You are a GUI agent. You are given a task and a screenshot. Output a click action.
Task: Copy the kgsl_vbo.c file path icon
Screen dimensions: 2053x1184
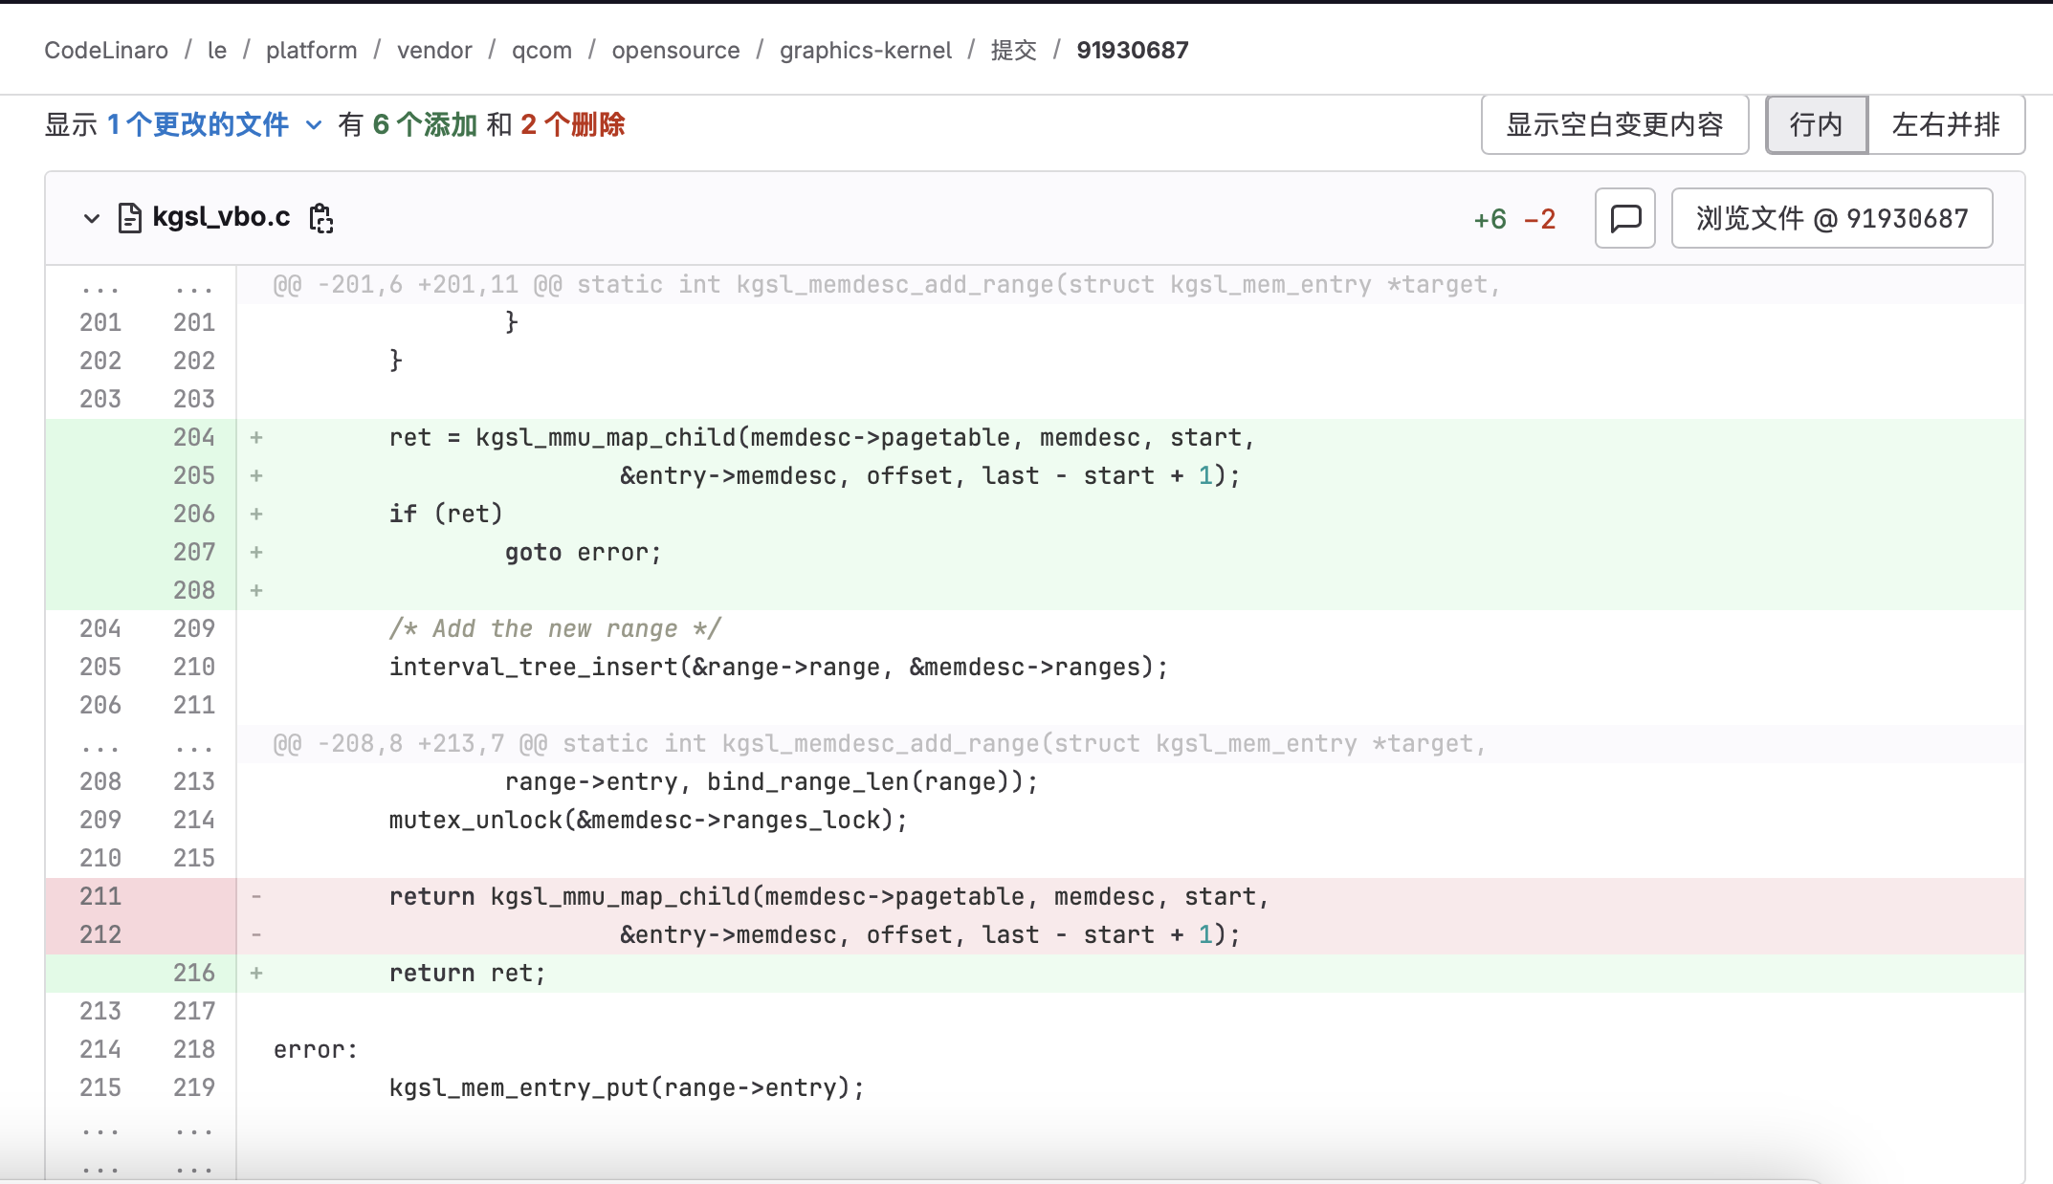321,218
